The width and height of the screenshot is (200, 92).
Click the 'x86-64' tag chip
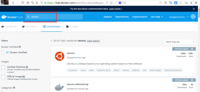[x=126, y=70]
